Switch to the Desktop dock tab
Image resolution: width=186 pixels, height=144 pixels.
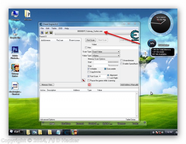point(66,124)
